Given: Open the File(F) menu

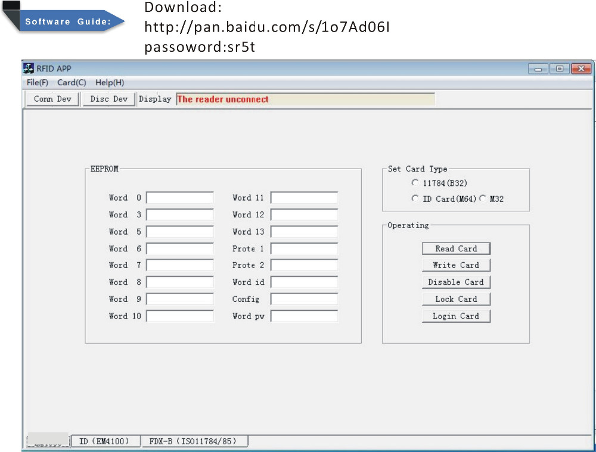Looking at the screenshot, I should pyautogui.click(x=37, y=83).
